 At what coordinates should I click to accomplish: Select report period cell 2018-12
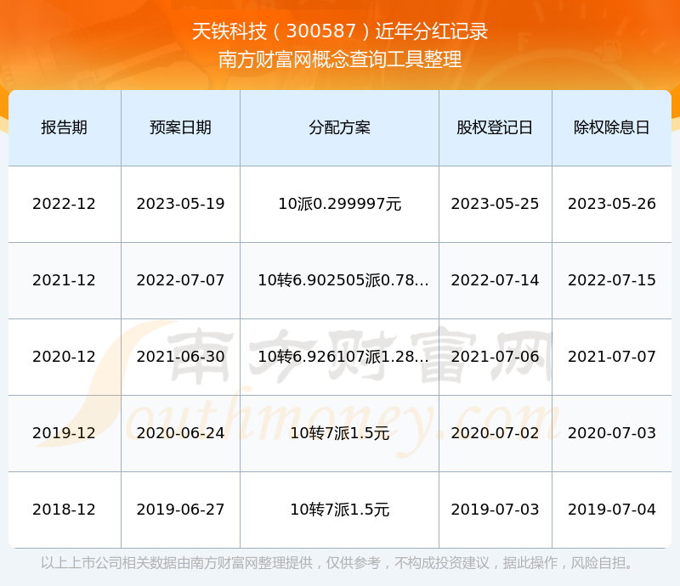coord(65,509)
